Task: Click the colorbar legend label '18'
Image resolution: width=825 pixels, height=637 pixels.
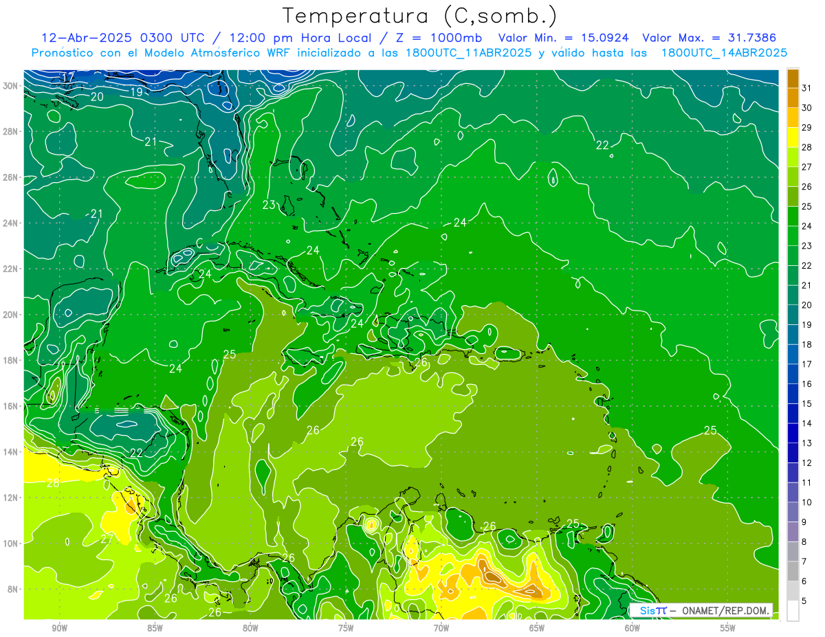Action: (807, 344)
